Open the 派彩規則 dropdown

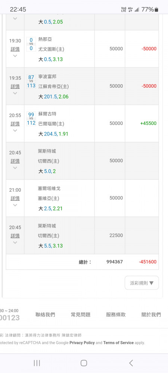point(141,283)
